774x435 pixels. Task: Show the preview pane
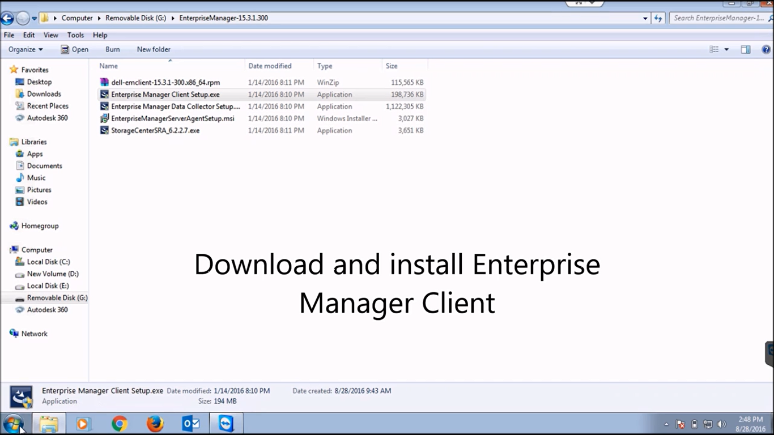pyautogui.click(x=746, y=50)
